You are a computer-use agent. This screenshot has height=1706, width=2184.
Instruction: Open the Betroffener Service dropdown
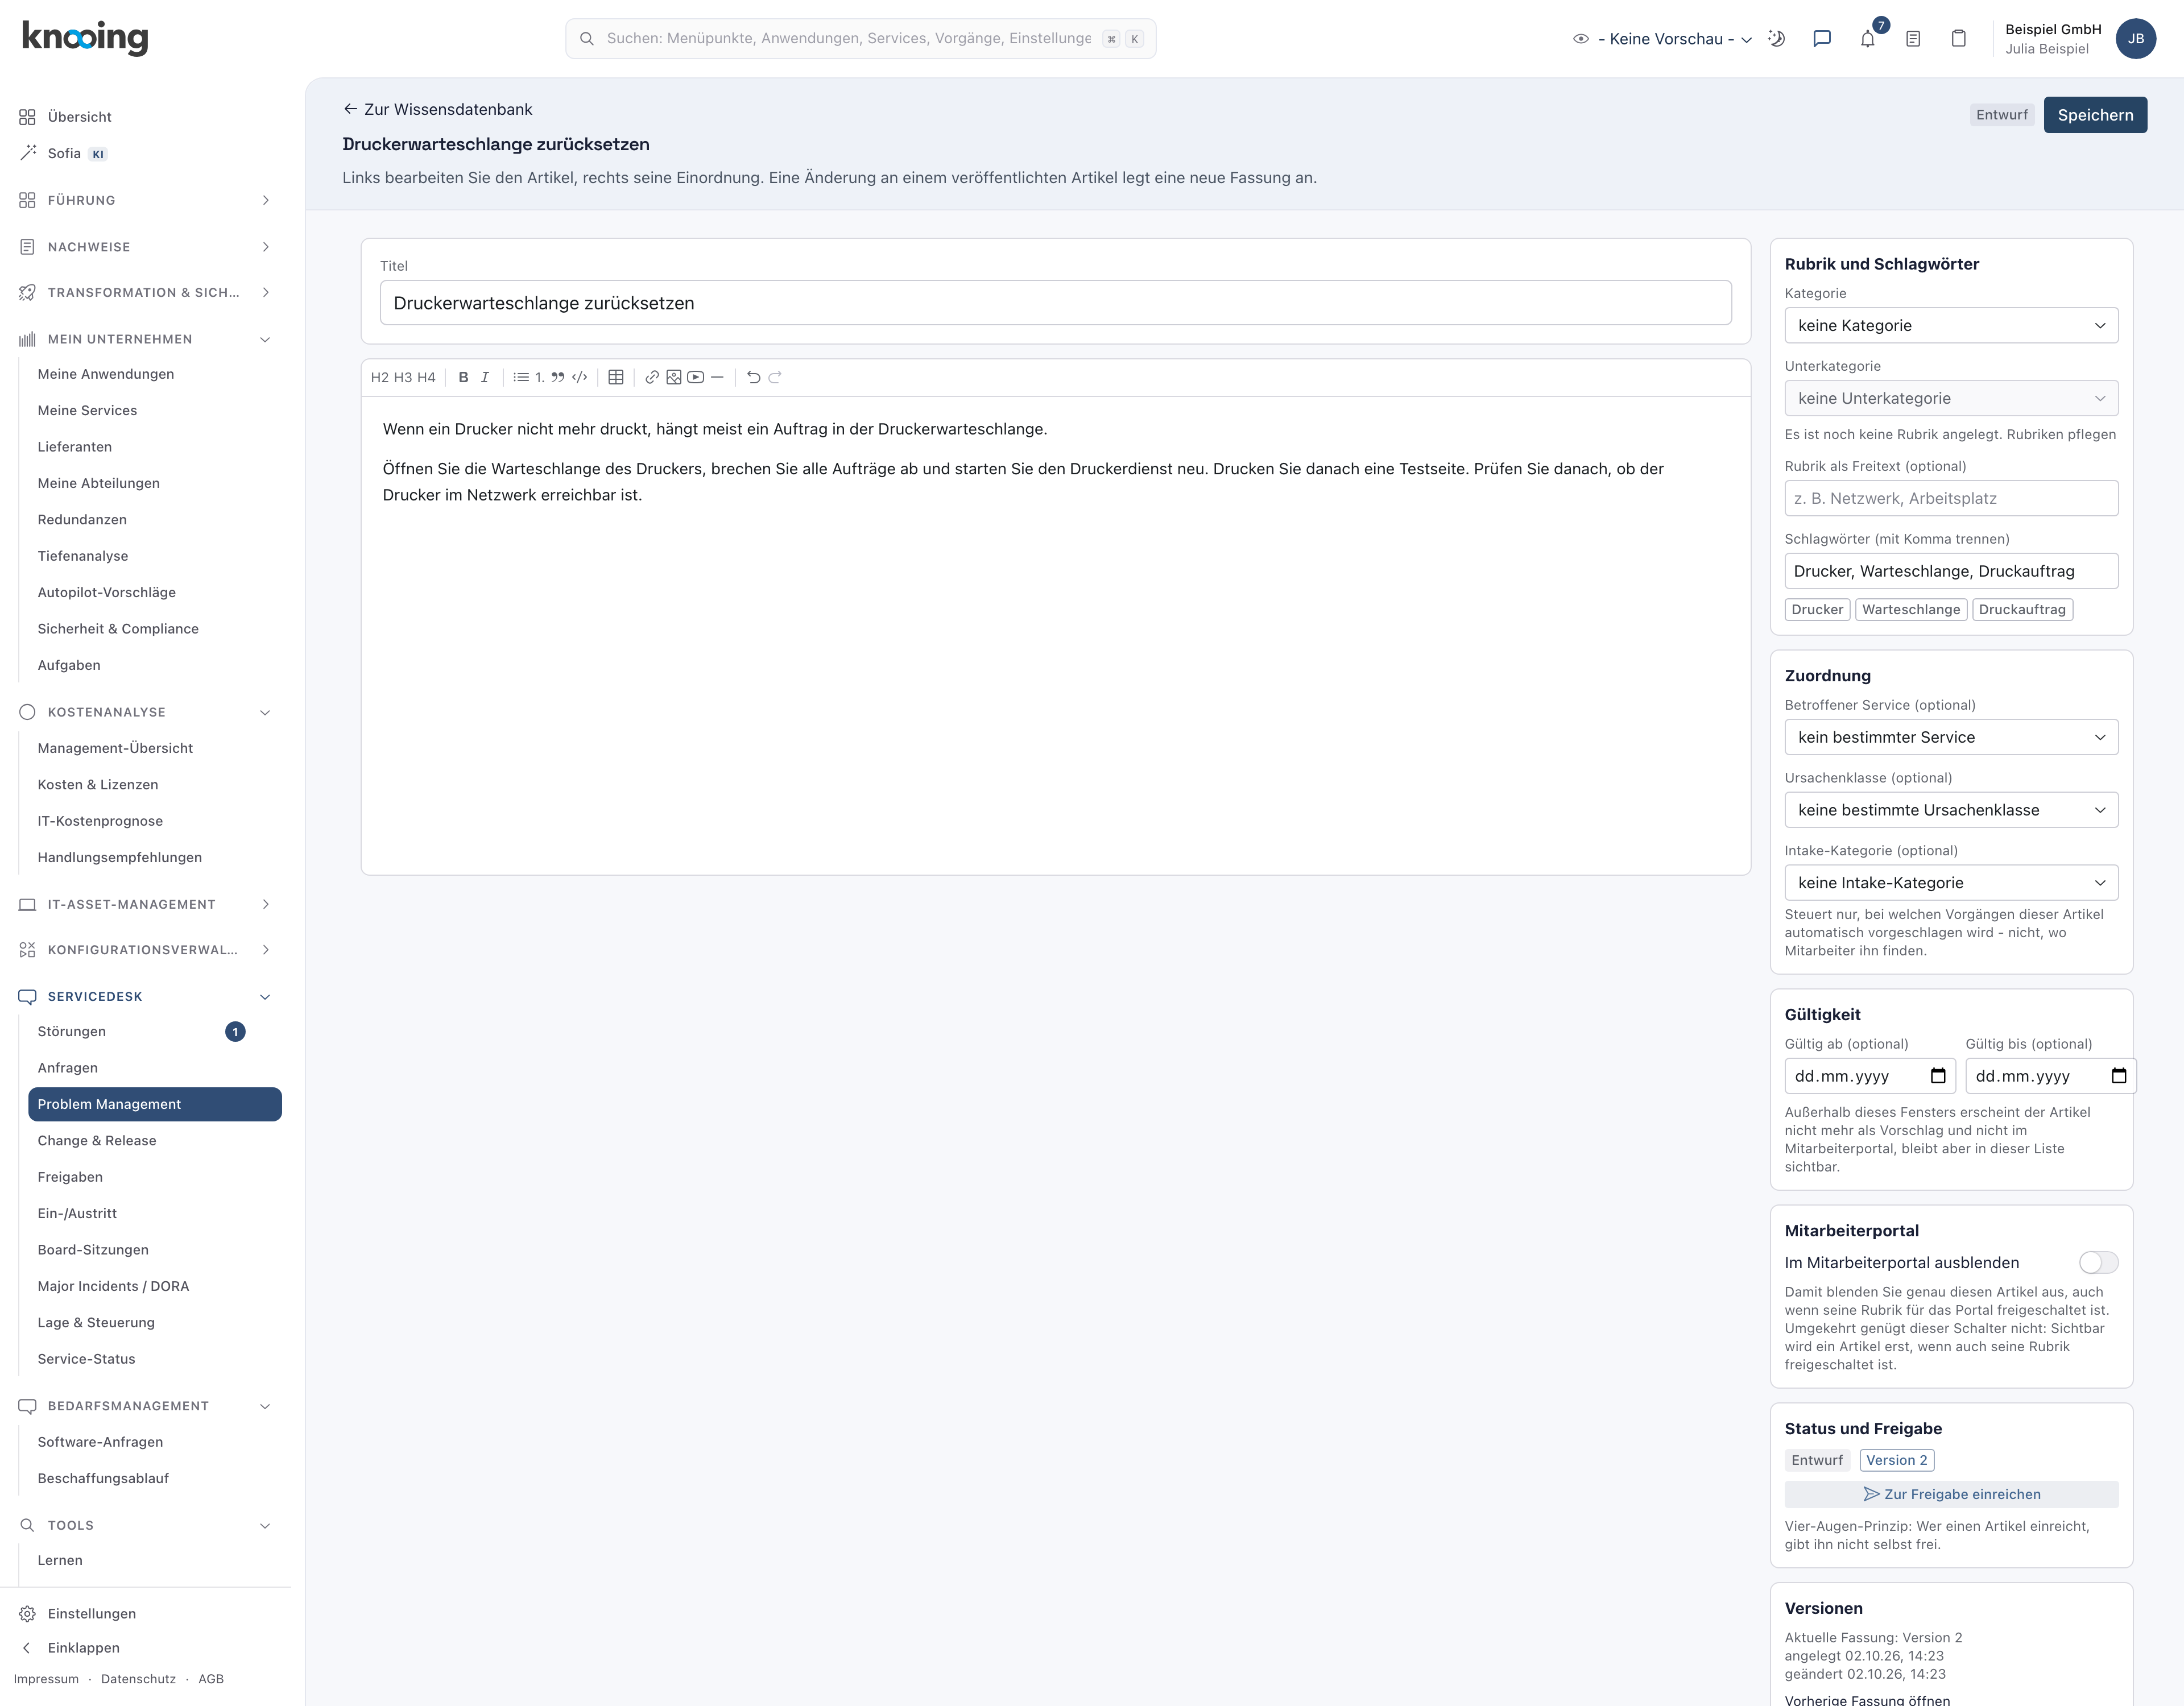click(x=1951, y=737)
